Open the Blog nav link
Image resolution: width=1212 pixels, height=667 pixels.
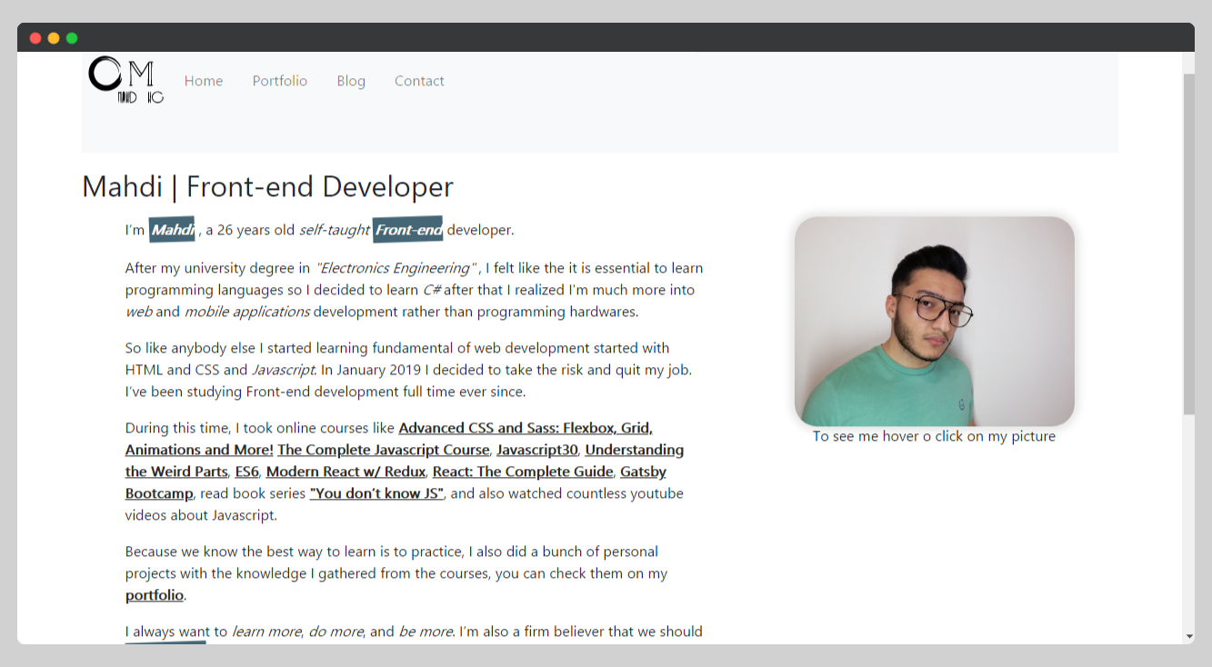click(x=351, y=81)
